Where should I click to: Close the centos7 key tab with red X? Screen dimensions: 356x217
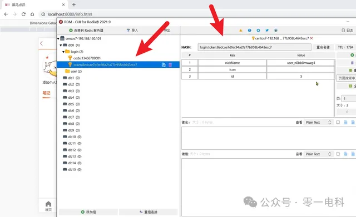click(311, 38)
